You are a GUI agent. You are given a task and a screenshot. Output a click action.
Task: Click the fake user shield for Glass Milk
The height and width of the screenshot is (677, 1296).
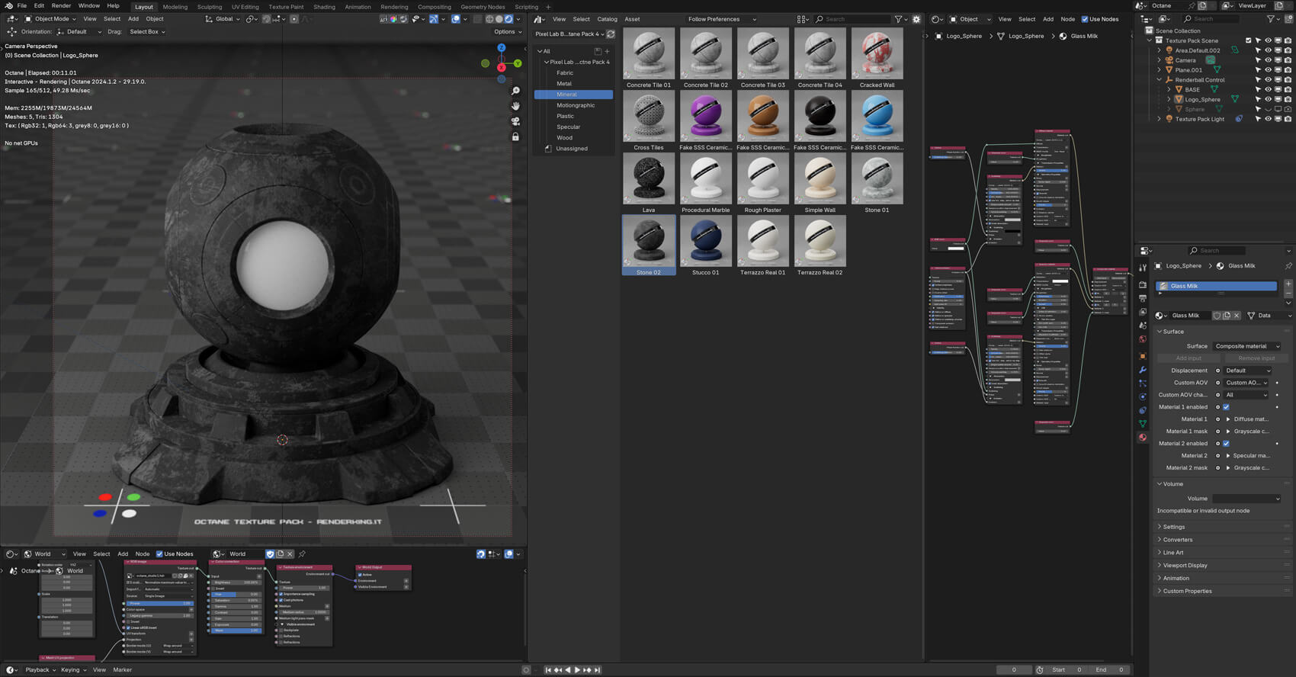(x=1217, y=316)
